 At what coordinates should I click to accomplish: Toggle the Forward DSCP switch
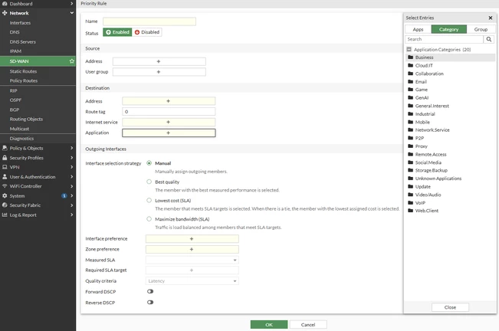tap(150, 291)
